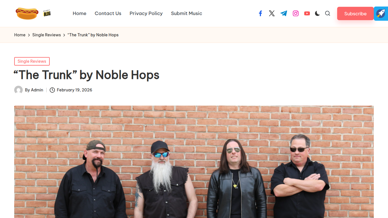Click the author avatar icon
This screenshot has width=388, height=218.
pyautogui.click(x=18, y=90)
